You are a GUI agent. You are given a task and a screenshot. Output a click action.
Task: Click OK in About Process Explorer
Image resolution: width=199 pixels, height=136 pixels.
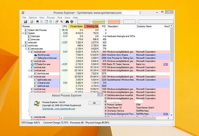95,103
